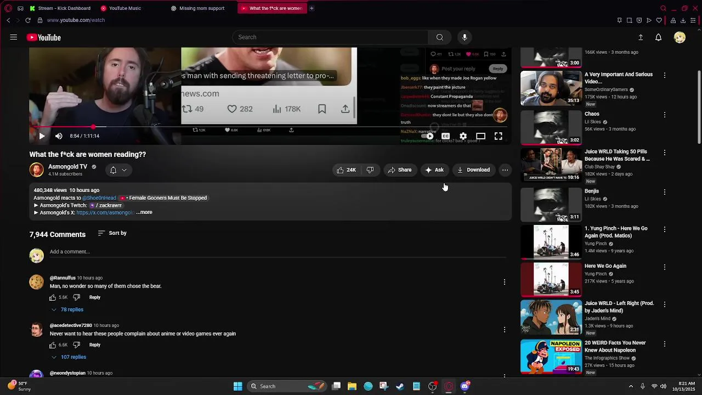The width and height of the screenshot is (702, 395).
Task: Expand the 107 replies thread
Action: tap(69, 357)
